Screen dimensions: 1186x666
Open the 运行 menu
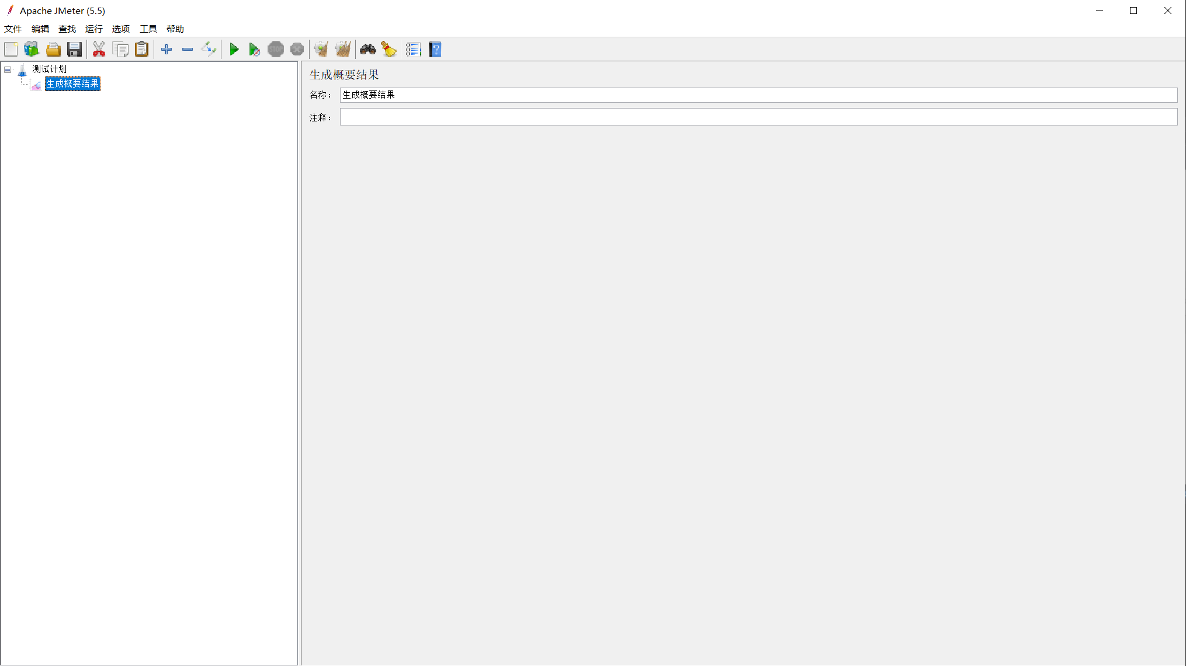point(93,29)
